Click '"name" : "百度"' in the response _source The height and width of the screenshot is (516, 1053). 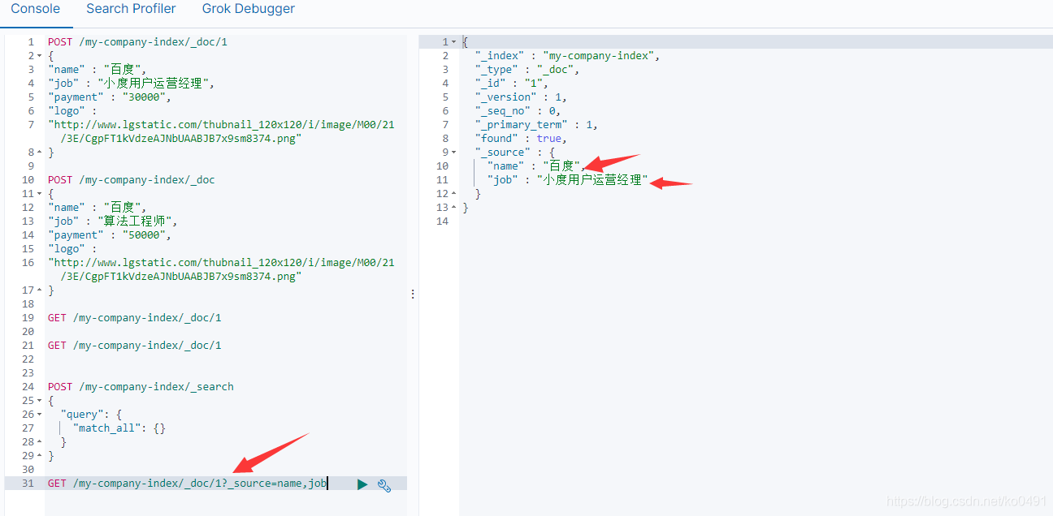tap(536, 166)
